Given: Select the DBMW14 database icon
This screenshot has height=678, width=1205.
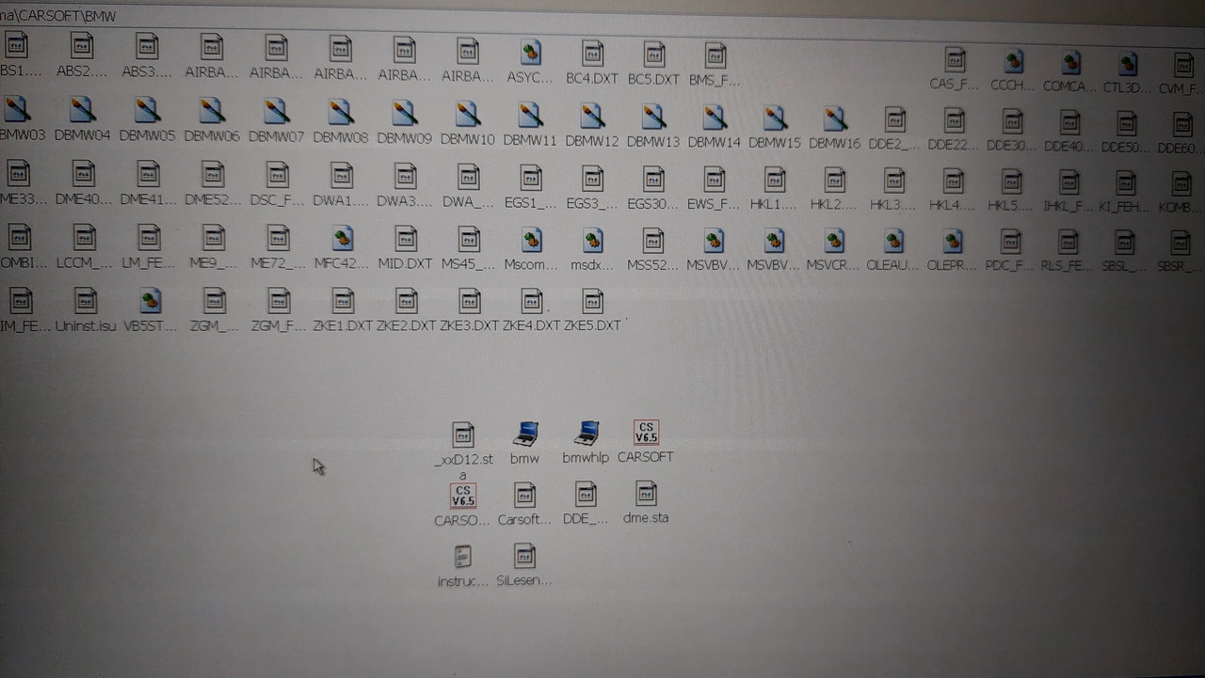Looking at the screenshot, I should (x=715, y=118).
